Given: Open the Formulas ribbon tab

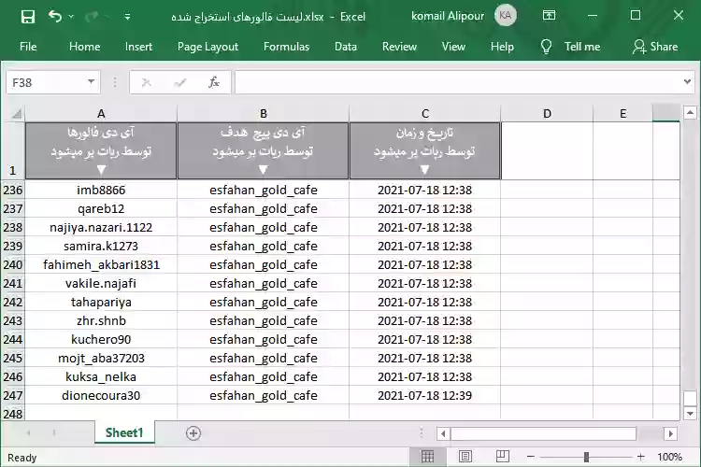Looking at the screenshot, I should click(286, 47).
